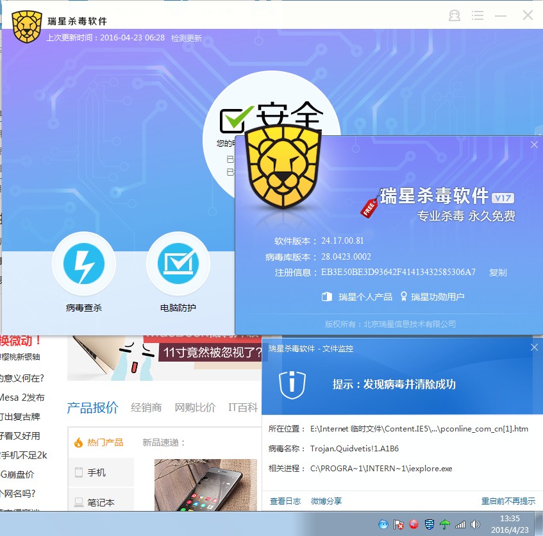
Task: Click the V17 version badge
Action: (503, 198)
